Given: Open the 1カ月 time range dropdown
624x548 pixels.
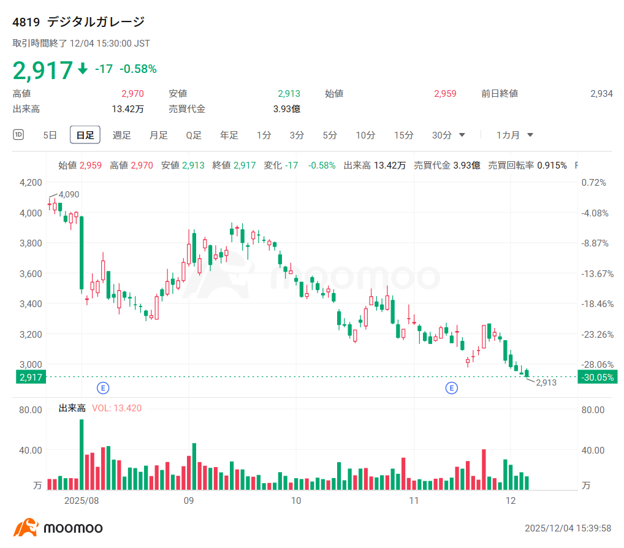Looking at the screenshot, I should [512, 135].
